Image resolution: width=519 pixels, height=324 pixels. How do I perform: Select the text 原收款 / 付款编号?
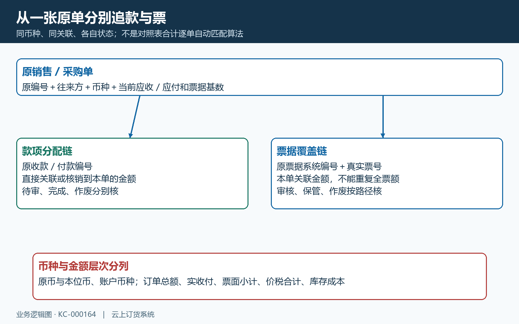[57, 167]
